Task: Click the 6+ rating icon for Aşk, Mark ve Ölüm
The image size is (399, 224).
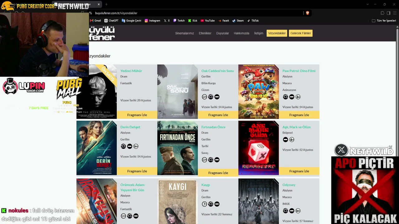Action: pos(292,139)
